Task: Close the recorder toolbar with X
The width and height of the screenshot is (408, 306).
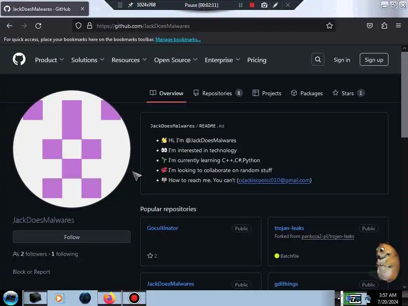Action: (x=288, y=5)
